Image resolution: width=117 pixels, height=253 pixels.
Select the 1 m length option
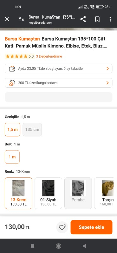point(12,157)
